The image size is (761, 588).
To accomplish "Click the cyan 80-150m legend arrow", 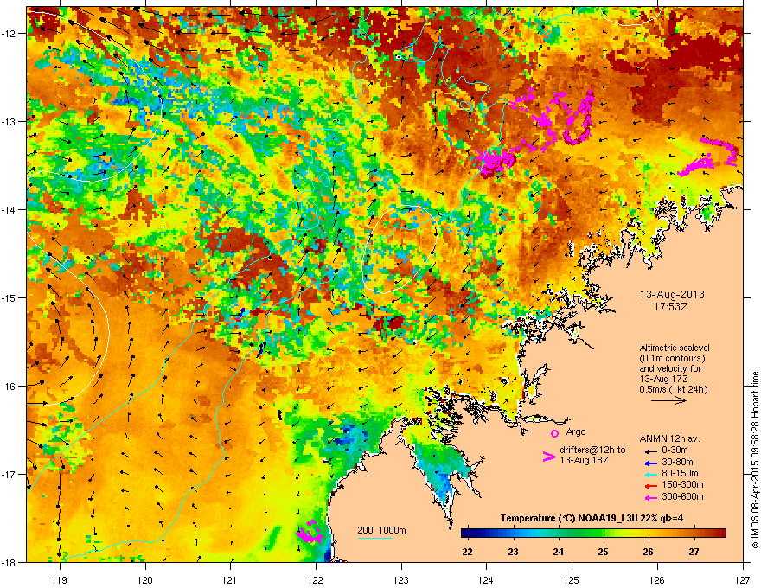I will [649, 474].
